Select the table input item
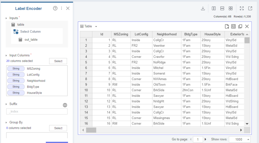The height and width of the screenshot is (143, 259). click(x=21, y=25)
